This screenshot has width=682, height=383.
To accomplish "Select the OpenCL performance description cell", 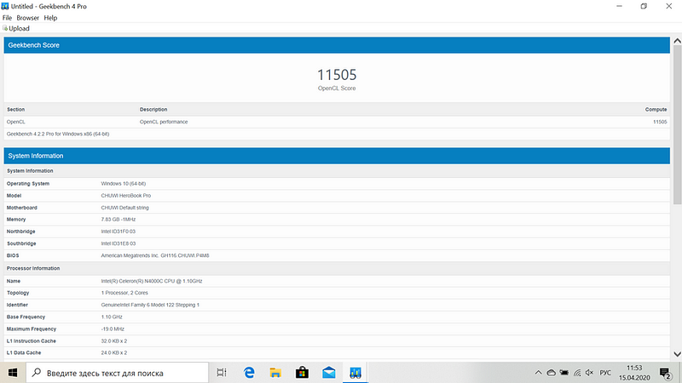I will click(164, 122).
